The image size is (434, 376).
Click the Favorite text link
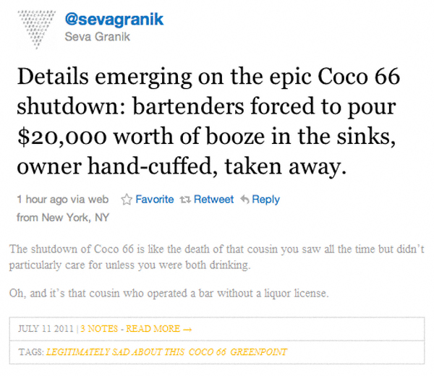(x=155, y=200)
